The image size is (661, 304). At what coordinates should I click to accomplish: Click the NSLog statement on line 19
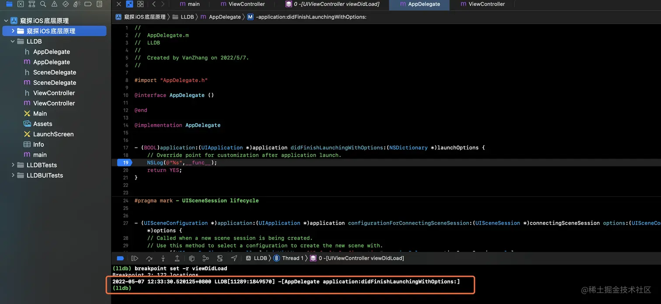(182, 162)
